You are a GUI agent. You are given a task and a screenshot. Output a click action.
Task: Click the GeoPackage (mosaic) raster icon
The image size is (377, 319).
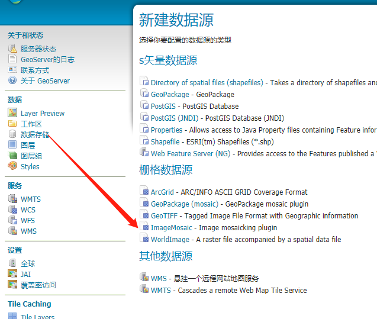tap(144, 202)
